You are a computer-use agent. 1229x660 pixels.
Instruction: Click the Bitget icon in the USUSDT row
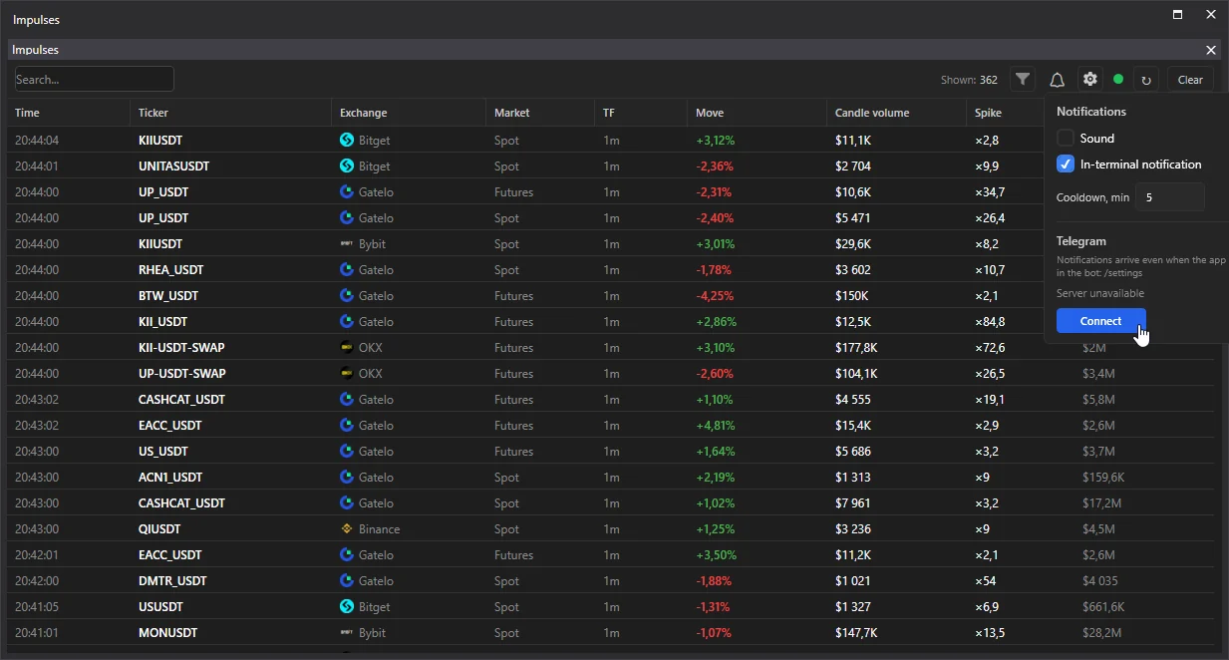347,607
